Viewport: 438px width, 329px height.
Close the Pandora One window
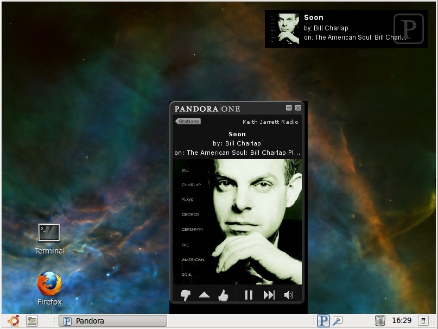299,107
